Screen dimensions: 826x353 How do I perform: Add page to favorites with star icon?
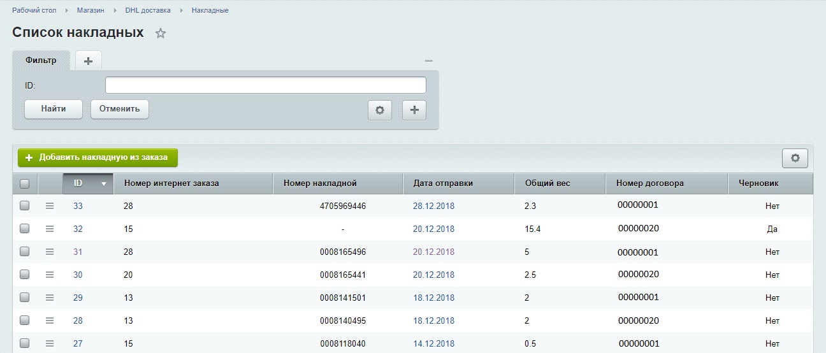tap(161, 33)
